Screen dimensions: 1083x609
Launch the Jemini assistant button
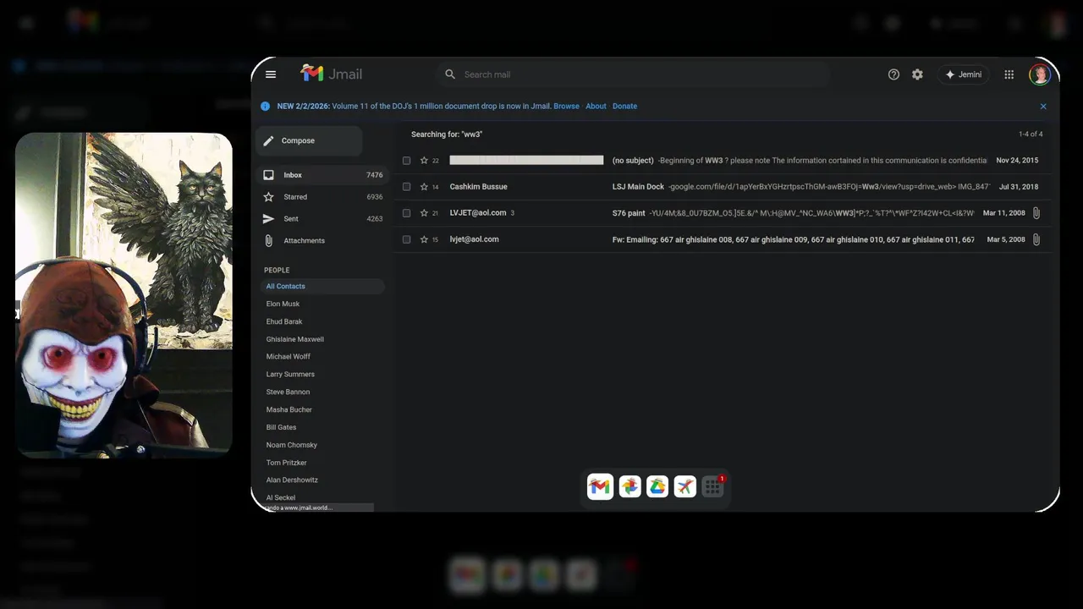point(963,74)
